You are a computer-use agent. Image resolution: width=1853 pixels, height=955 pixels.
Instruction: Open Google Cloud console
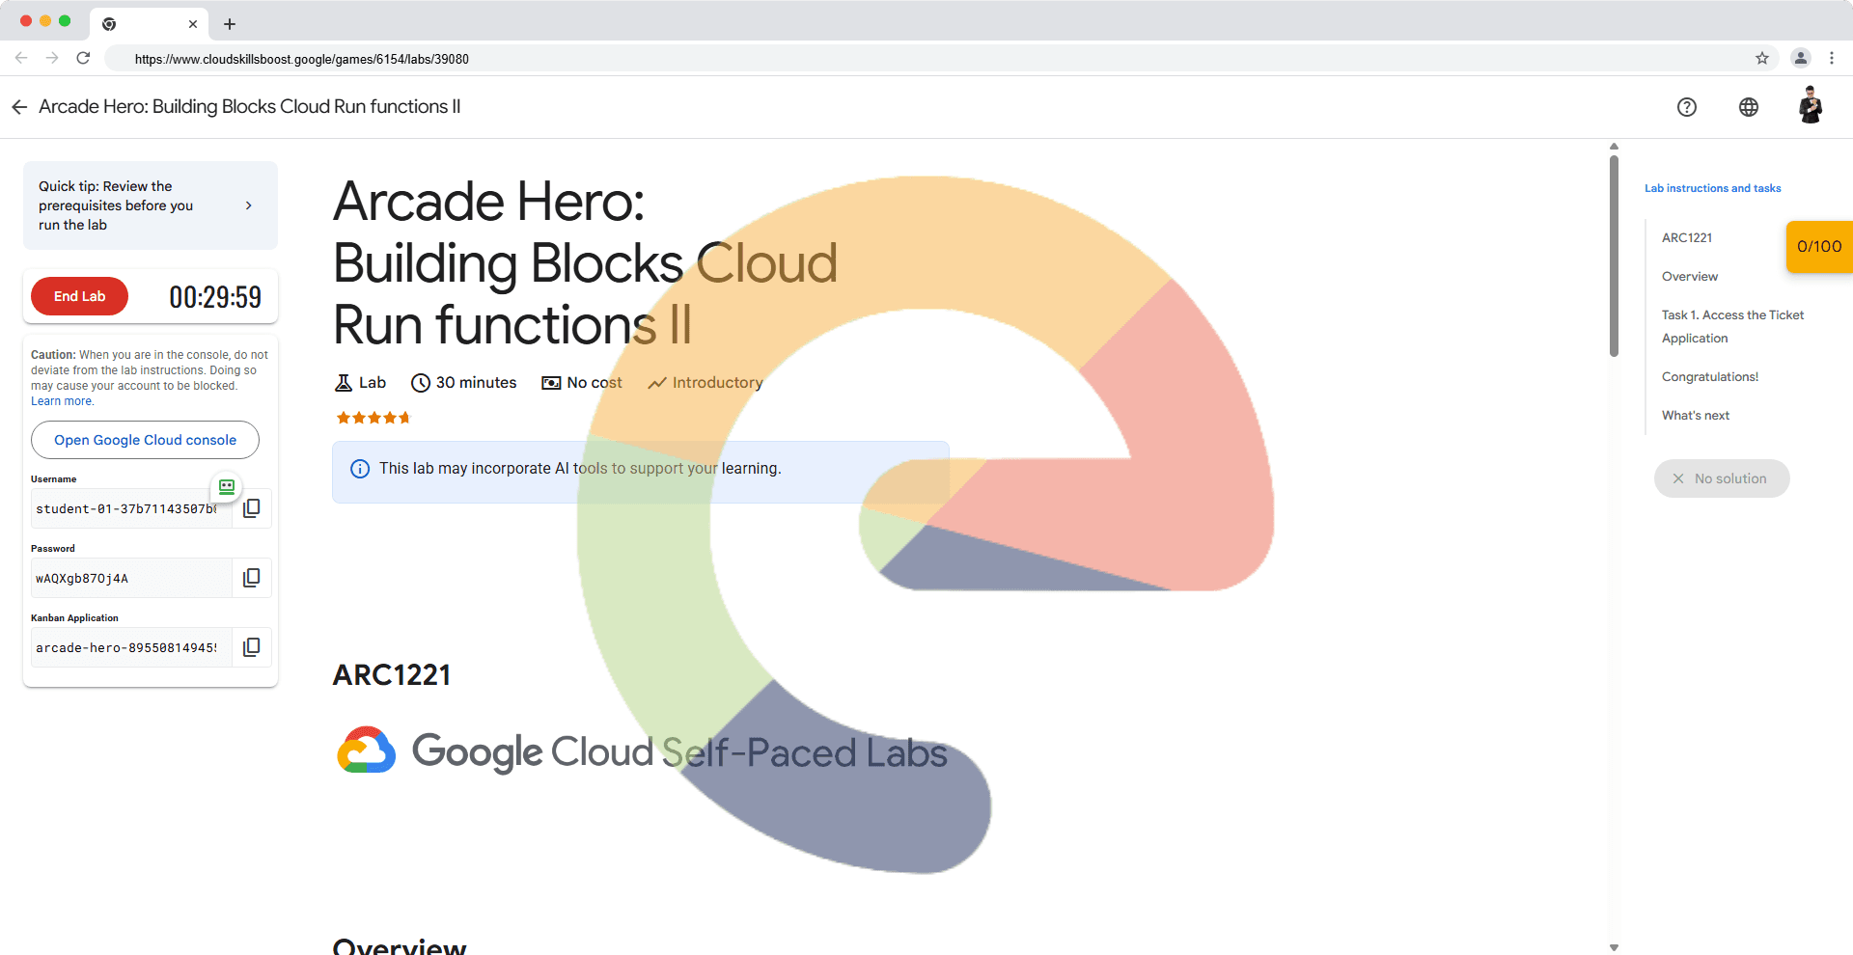tap(145, 440)
